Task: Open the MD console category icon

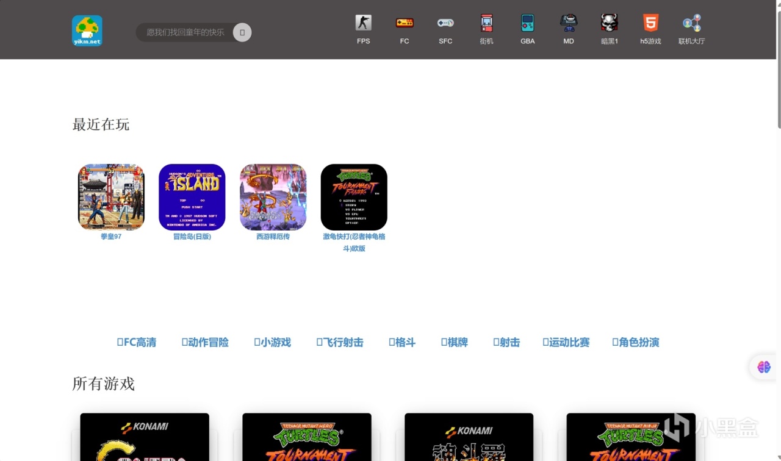Action: [569, 23]
